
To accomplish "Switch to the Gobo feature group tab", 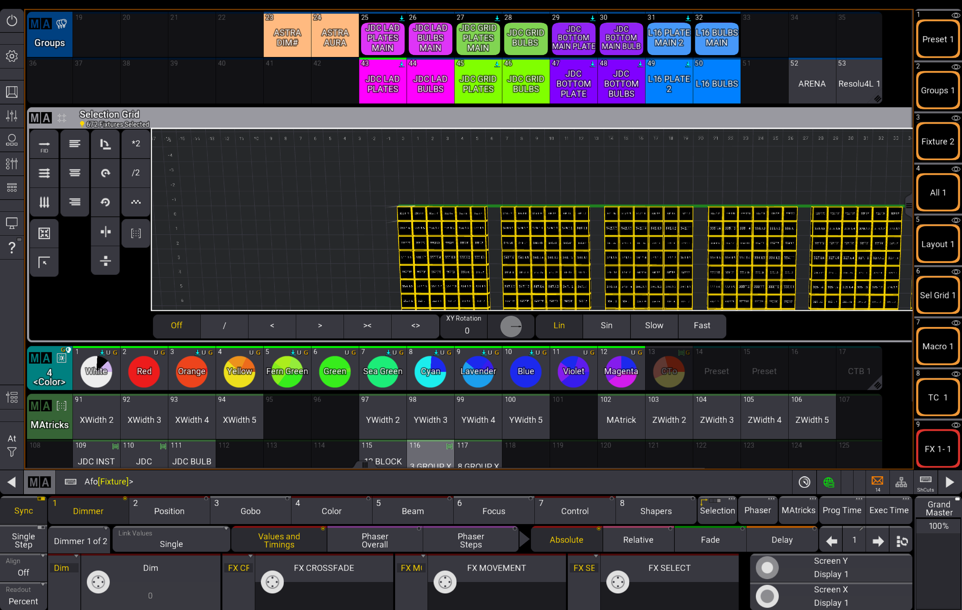I will coord(251,511).
